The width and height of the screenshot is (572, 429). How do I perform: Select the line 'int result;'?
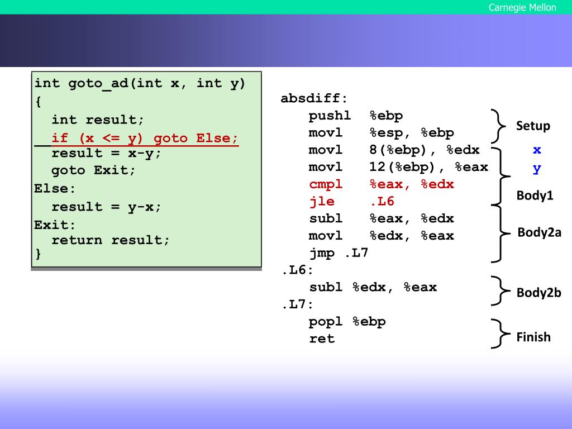(x=98, y=120)
